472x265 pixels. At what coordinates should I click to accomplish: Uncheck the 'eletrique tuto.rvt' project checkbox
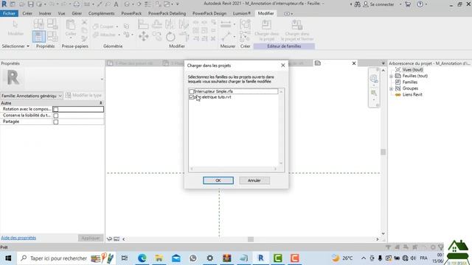pos(192,97)
